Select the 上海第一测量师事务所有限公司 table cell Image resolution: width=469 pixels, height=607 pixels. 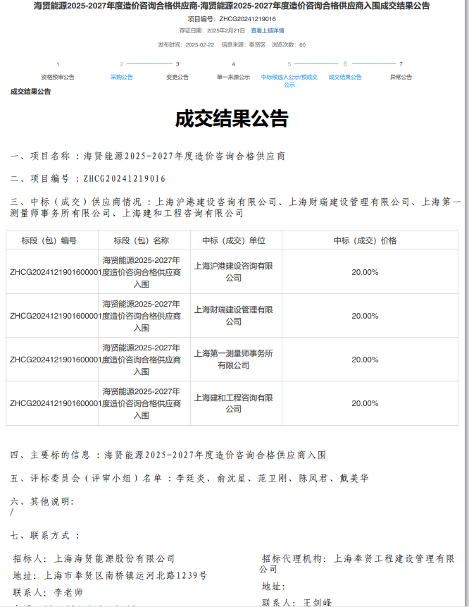234,360
